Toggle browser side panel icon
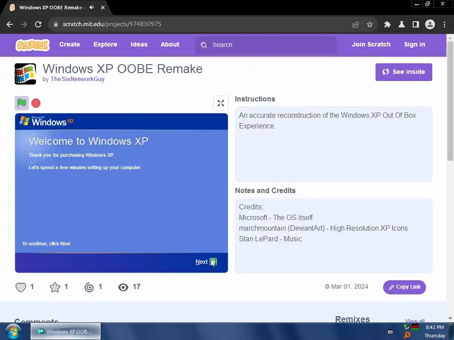The height and width of the screenshot is (340, 454). (x=416, y=25)
